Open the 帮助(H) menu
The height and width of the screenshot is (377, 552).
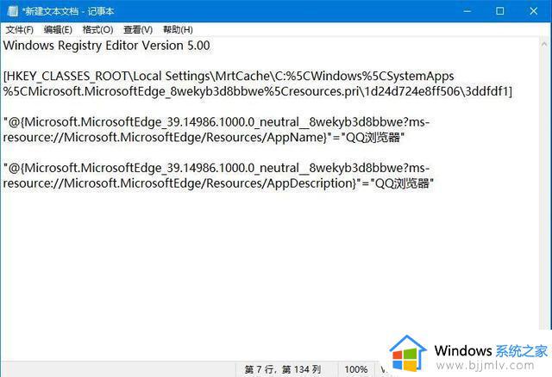tap(178, 29)
